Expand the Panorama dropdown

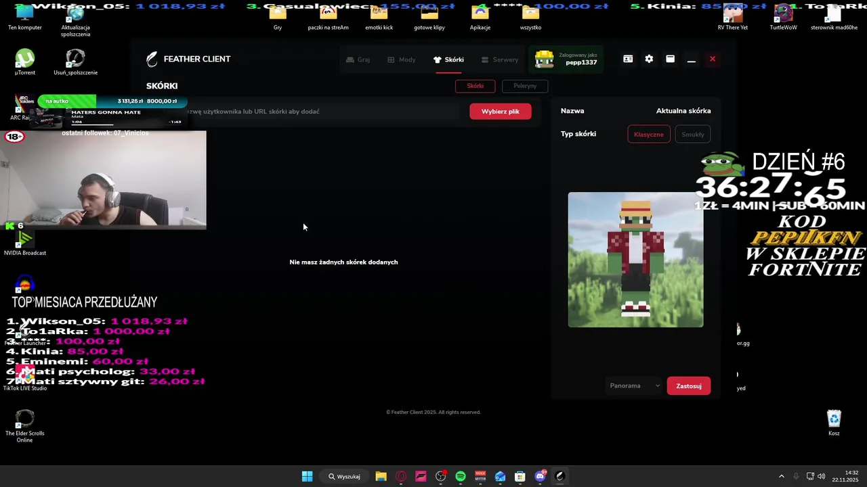(x=634, y=386)
